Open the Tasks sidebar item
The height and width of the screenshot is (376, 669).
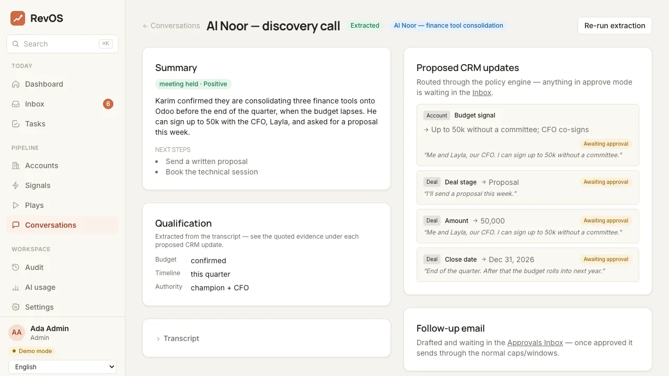63,124
